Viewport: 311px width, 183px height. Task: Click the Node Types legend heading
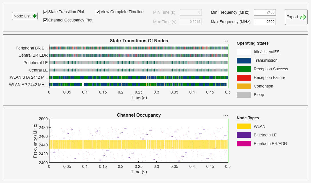tap(248, 118)
